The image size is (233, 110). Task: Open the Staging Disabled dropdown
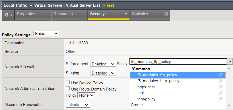click(x=103, y=73)
